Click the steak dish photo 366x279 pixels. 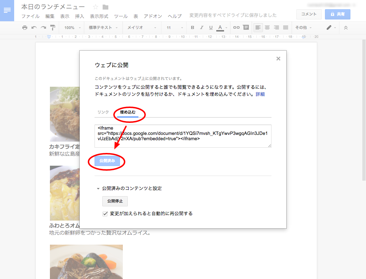pos(86,262)
